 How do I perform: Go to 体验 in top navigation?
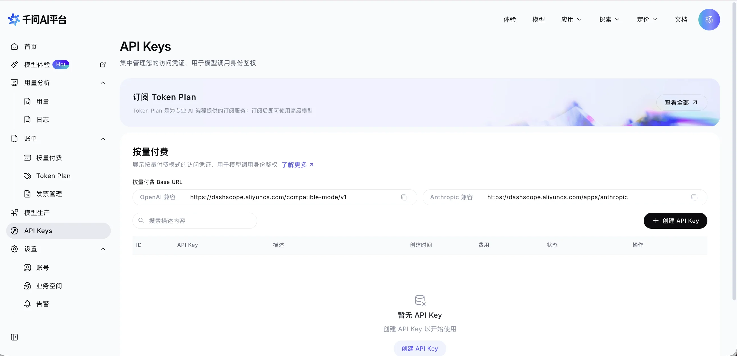[509, 19]
